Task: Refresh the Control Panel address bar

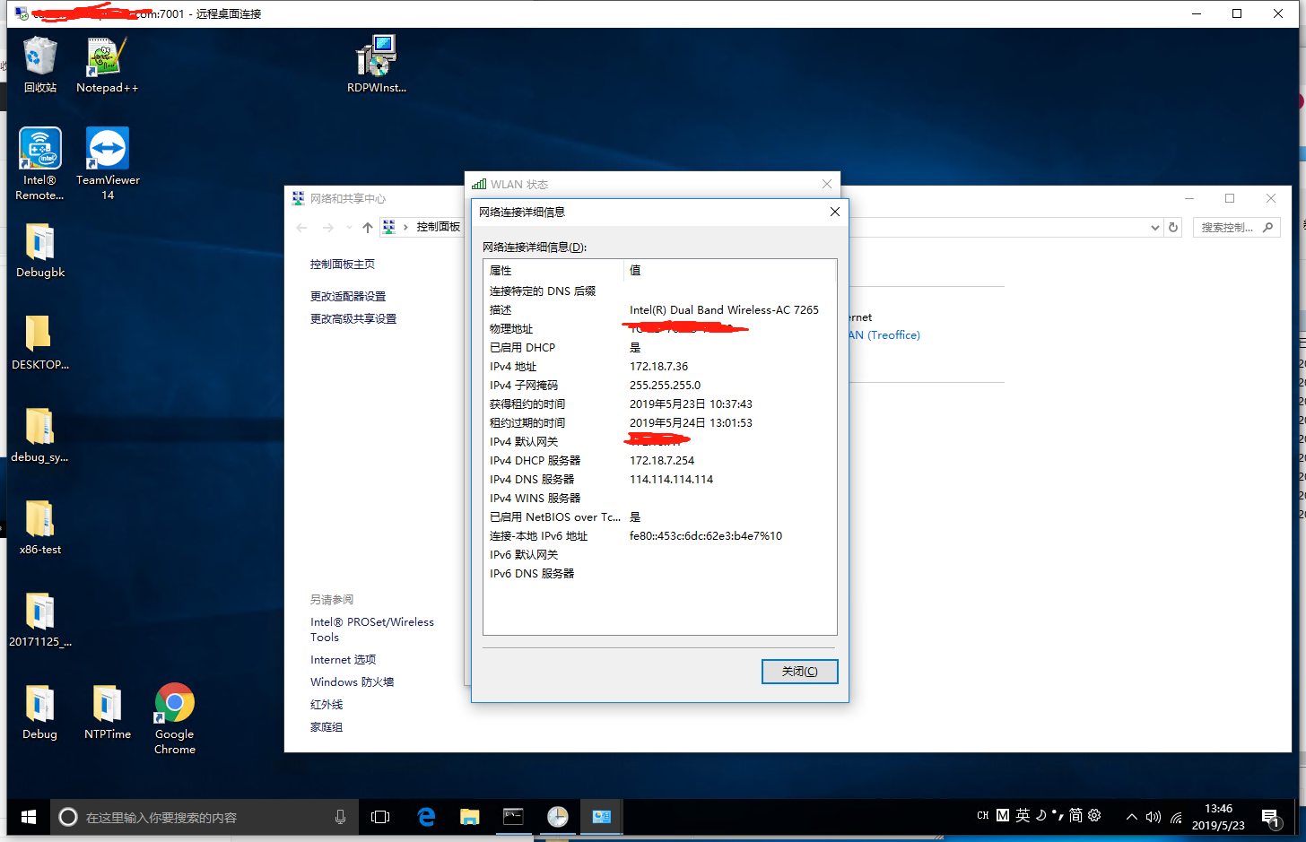Action: pos(1173,227)
